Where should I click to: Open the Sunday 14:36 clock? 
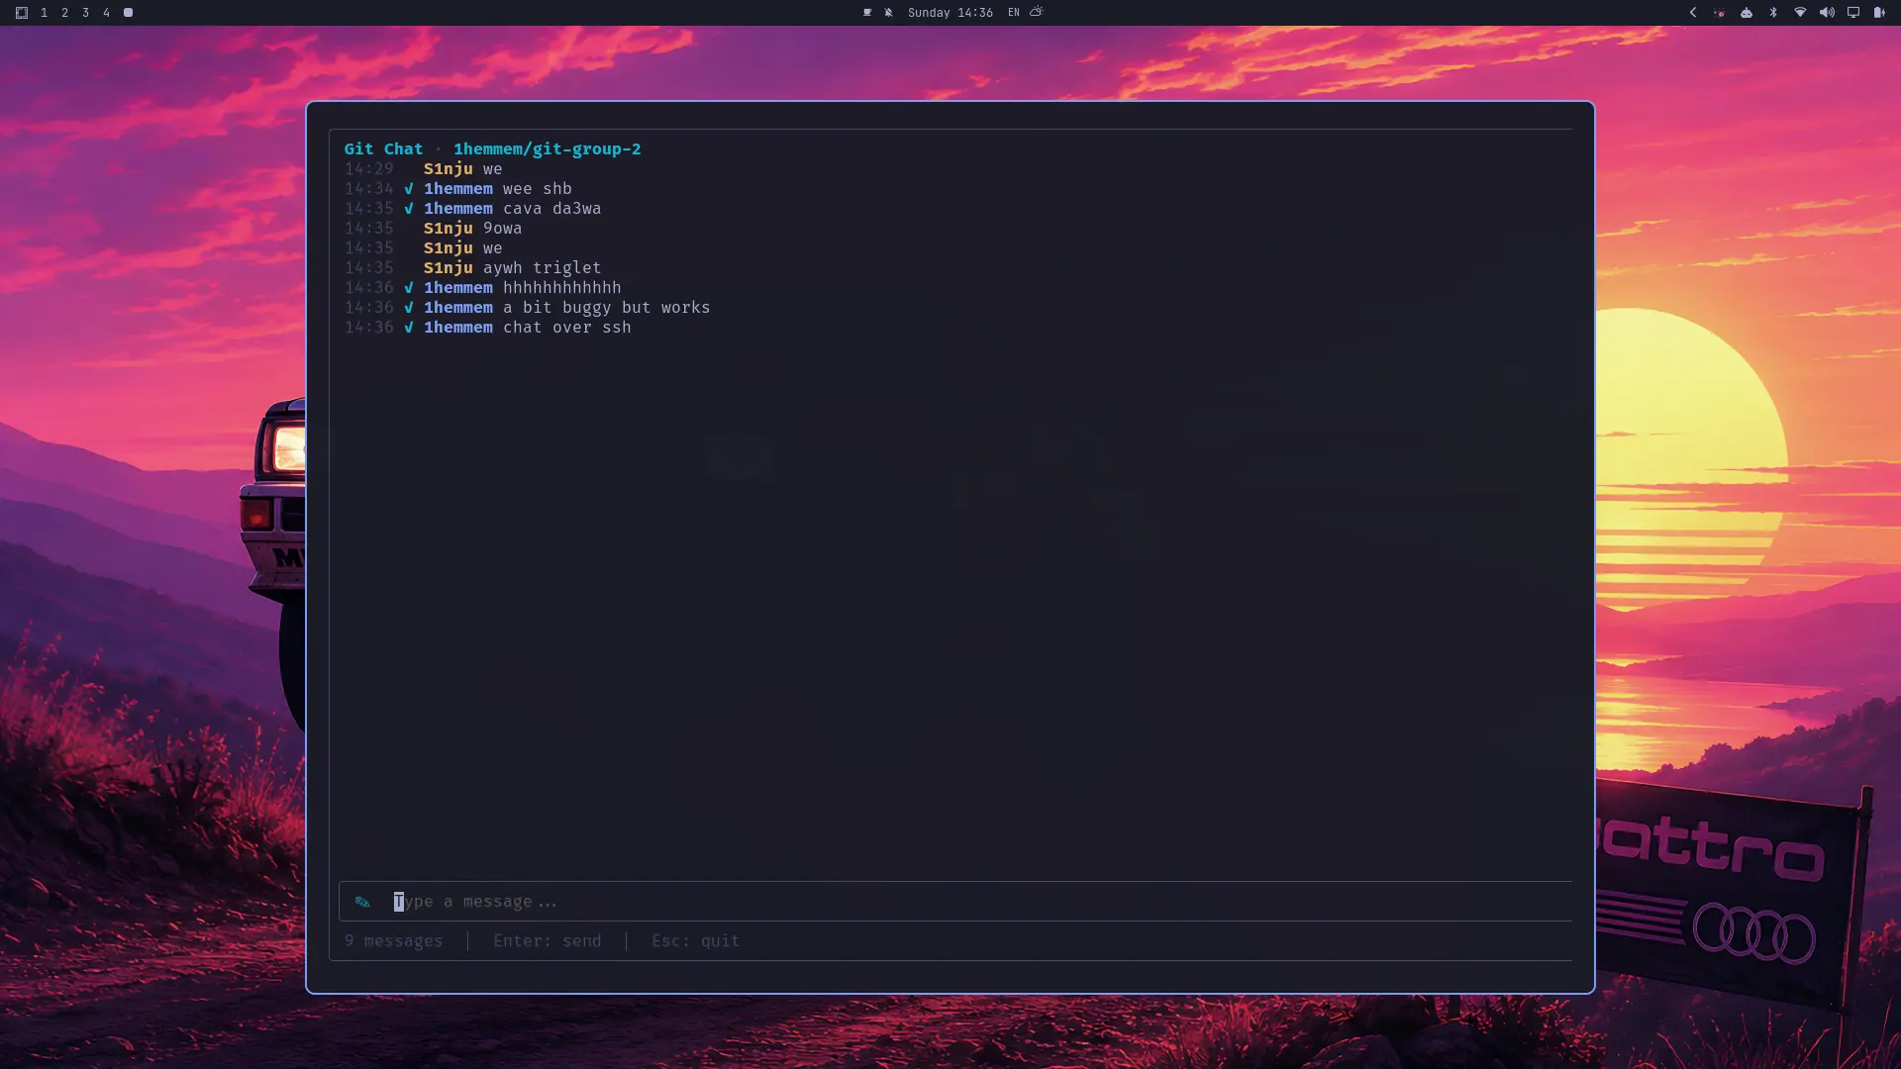point(950,13)
